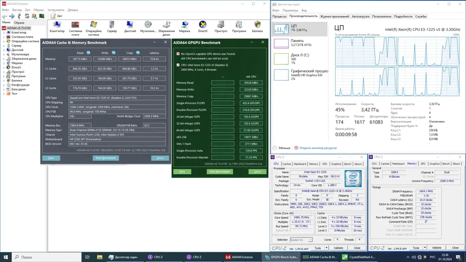Click the refresh icon in AIDA64 toolbar
Image resolution: width=466 pixels, height=262 pixels.
tap(27, 16)
